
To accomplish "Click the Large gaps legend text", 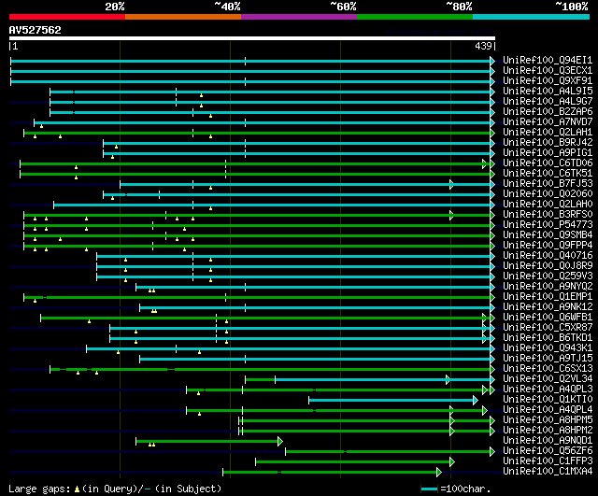I will coord(39,489).
